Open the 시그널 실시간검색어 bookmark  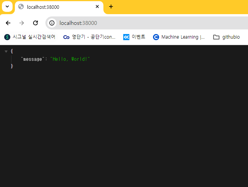30,37
